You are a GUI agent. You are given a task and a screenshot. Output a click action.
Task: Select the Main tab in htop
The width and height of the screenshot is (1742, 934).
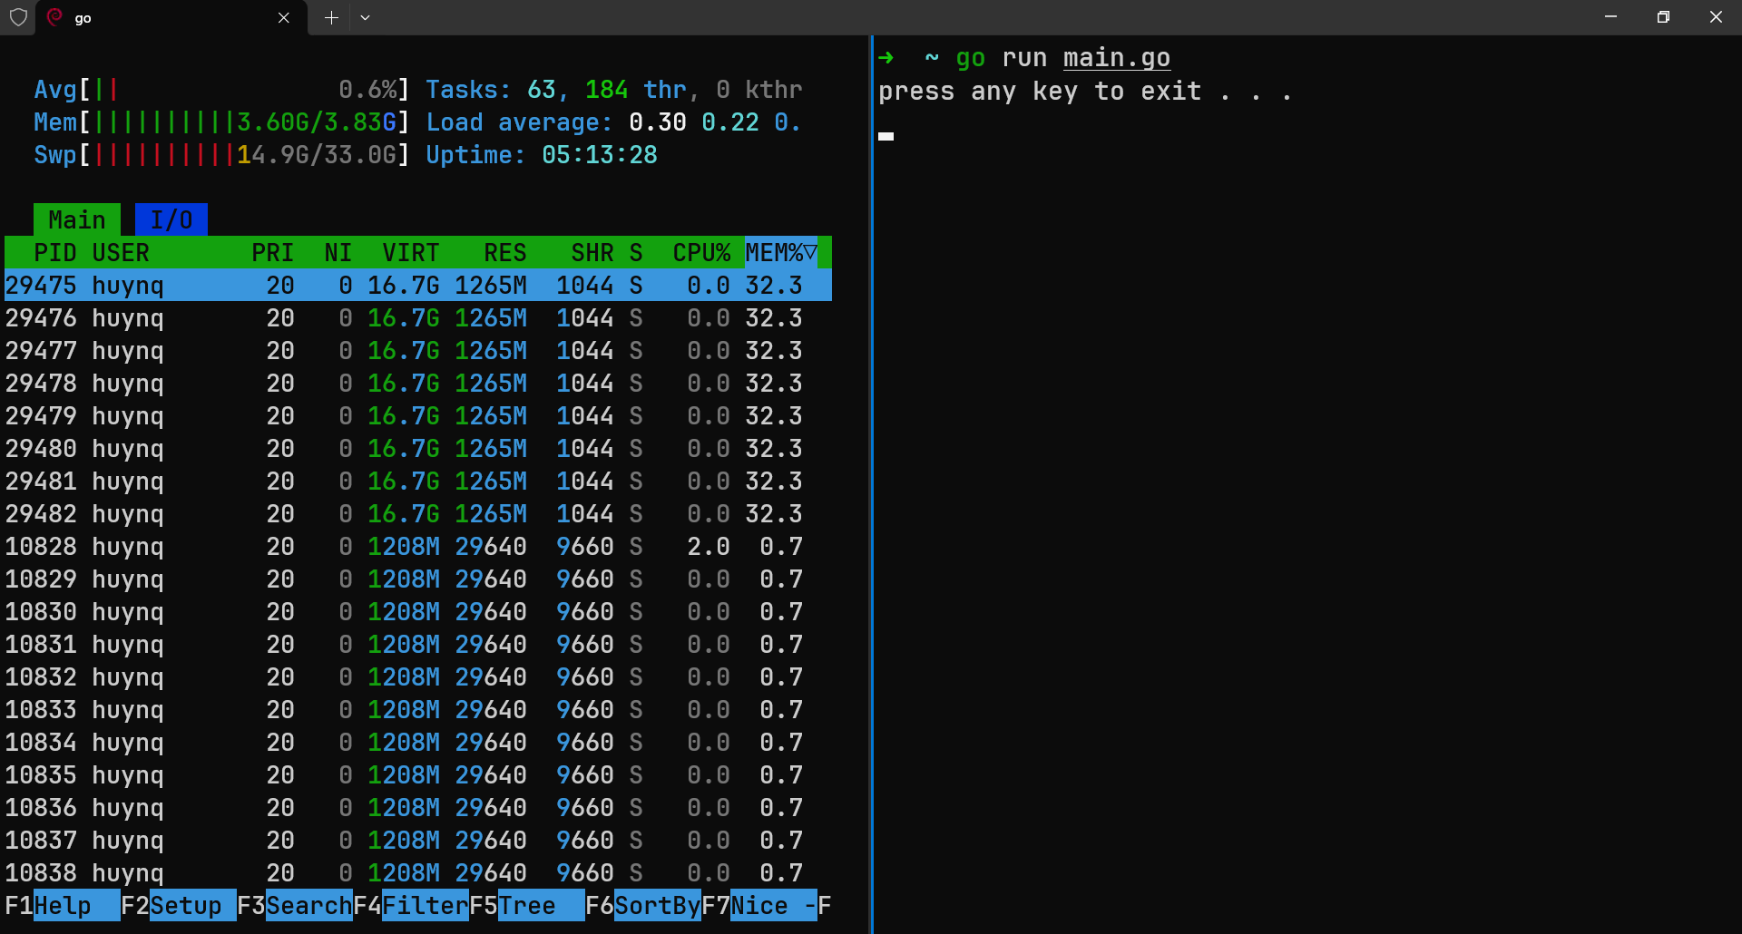tap(77, 219)
